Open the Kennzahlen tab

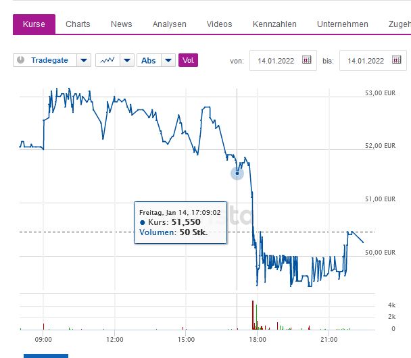(x=274, y=24)
